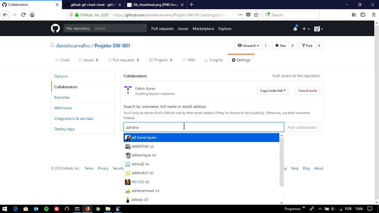Open page actions three-dots menu
This screenshot has height=213, width=379.
pos(240,15)
